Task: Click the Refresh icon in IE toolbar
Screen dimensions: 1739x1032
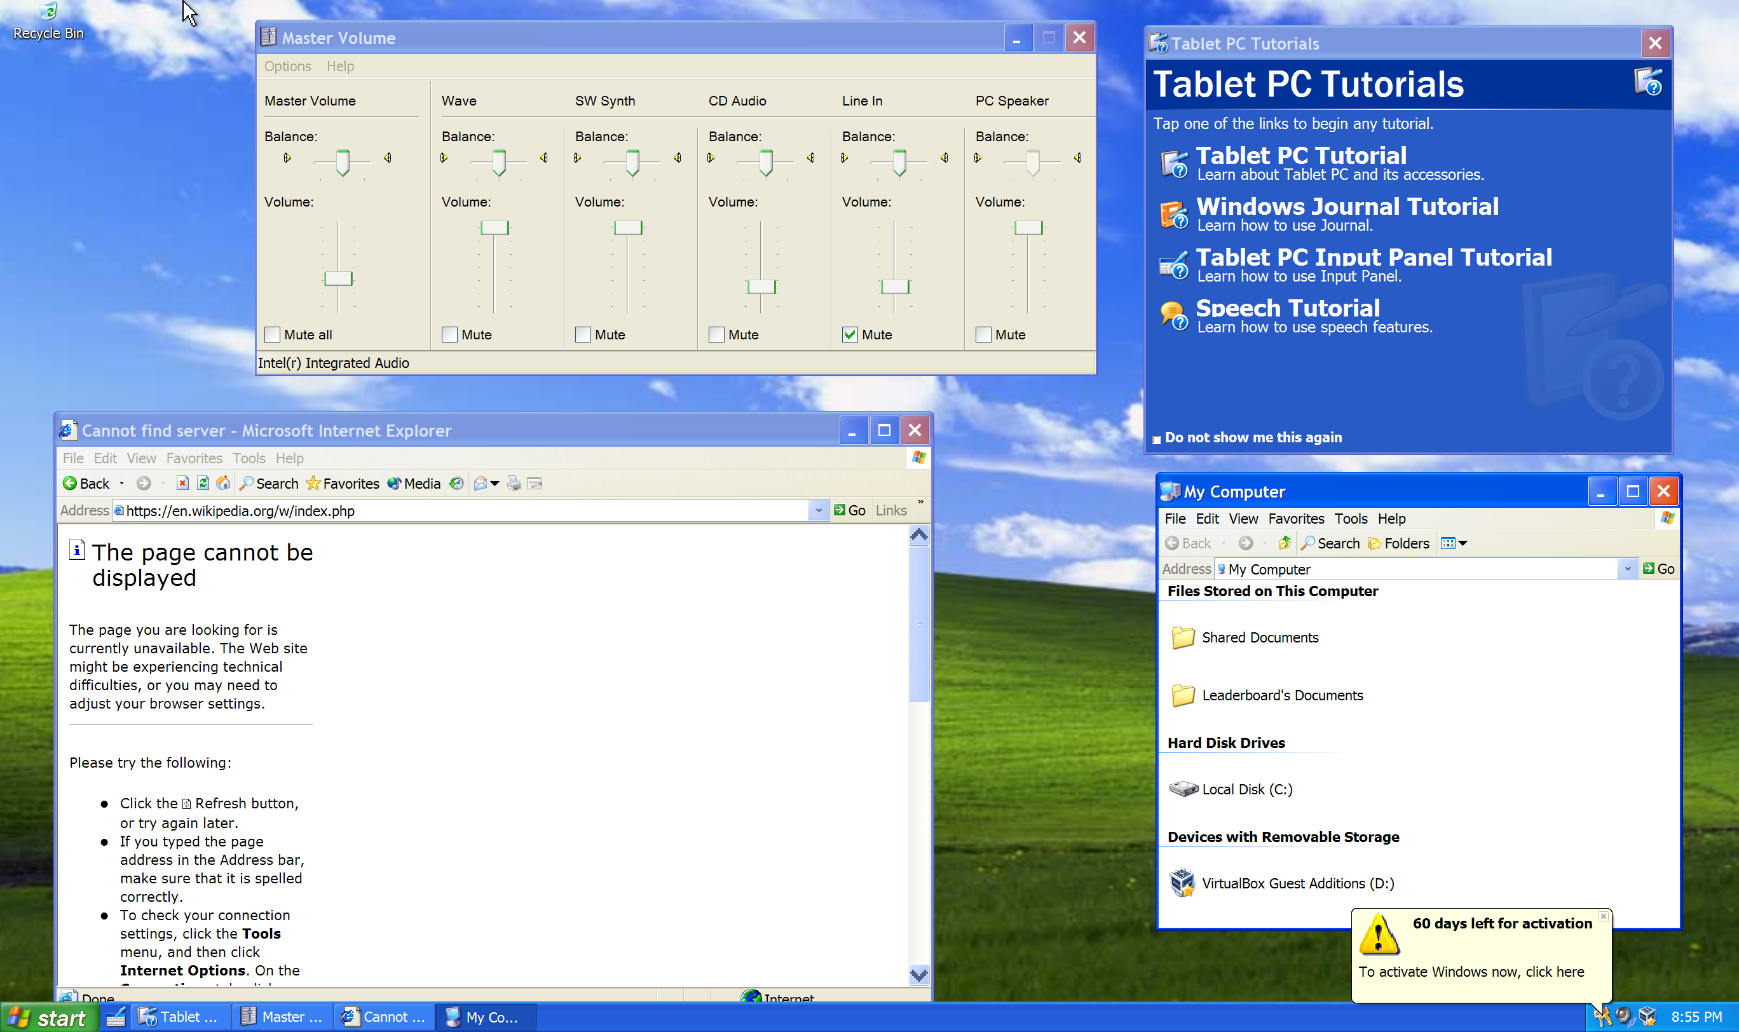Action: [203, 484]
